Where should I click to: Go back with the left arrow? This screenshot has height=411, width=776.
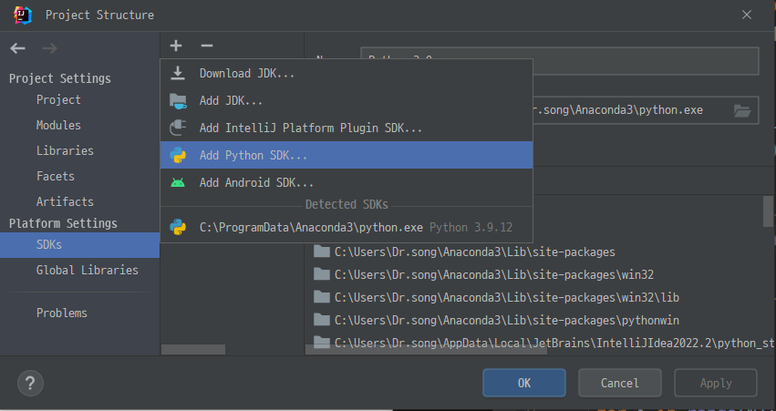(18, 48)
